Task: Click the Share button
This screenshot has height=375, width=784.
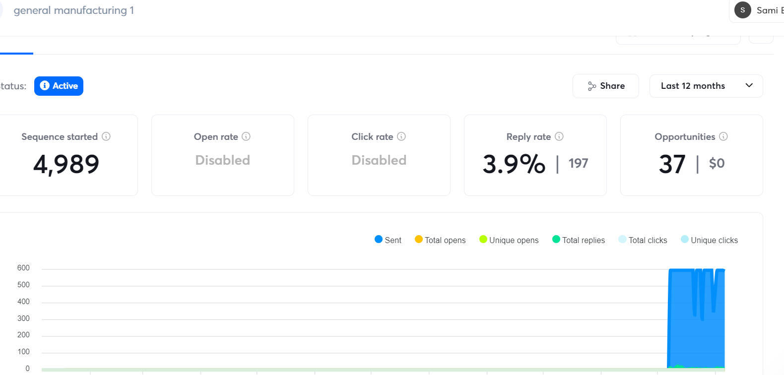Action: (x=605, y=86)
